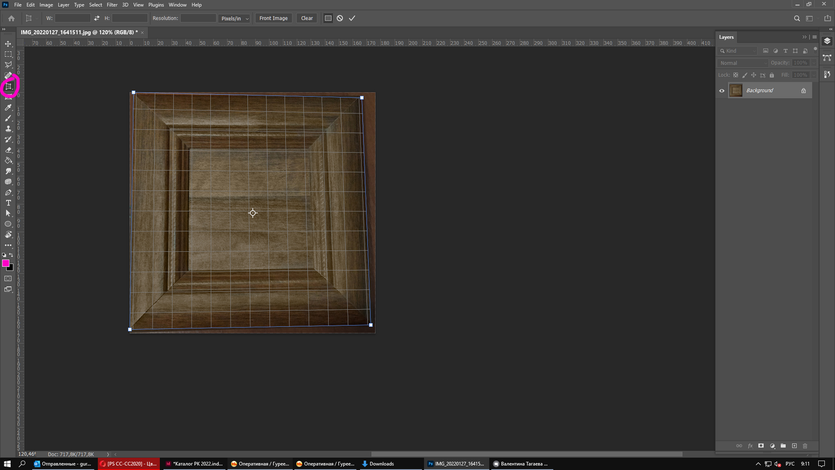Cancel the current crop operation
The image size is (835, 470).
(340, 18)
